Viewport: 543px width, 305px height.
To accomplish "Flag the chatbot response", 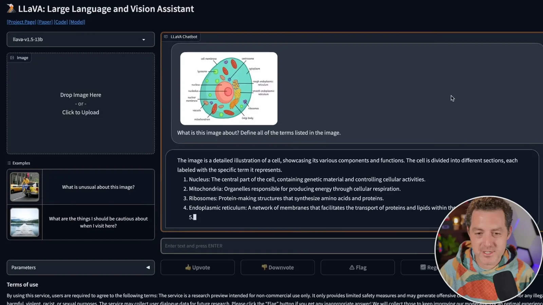I will [358, 267].
